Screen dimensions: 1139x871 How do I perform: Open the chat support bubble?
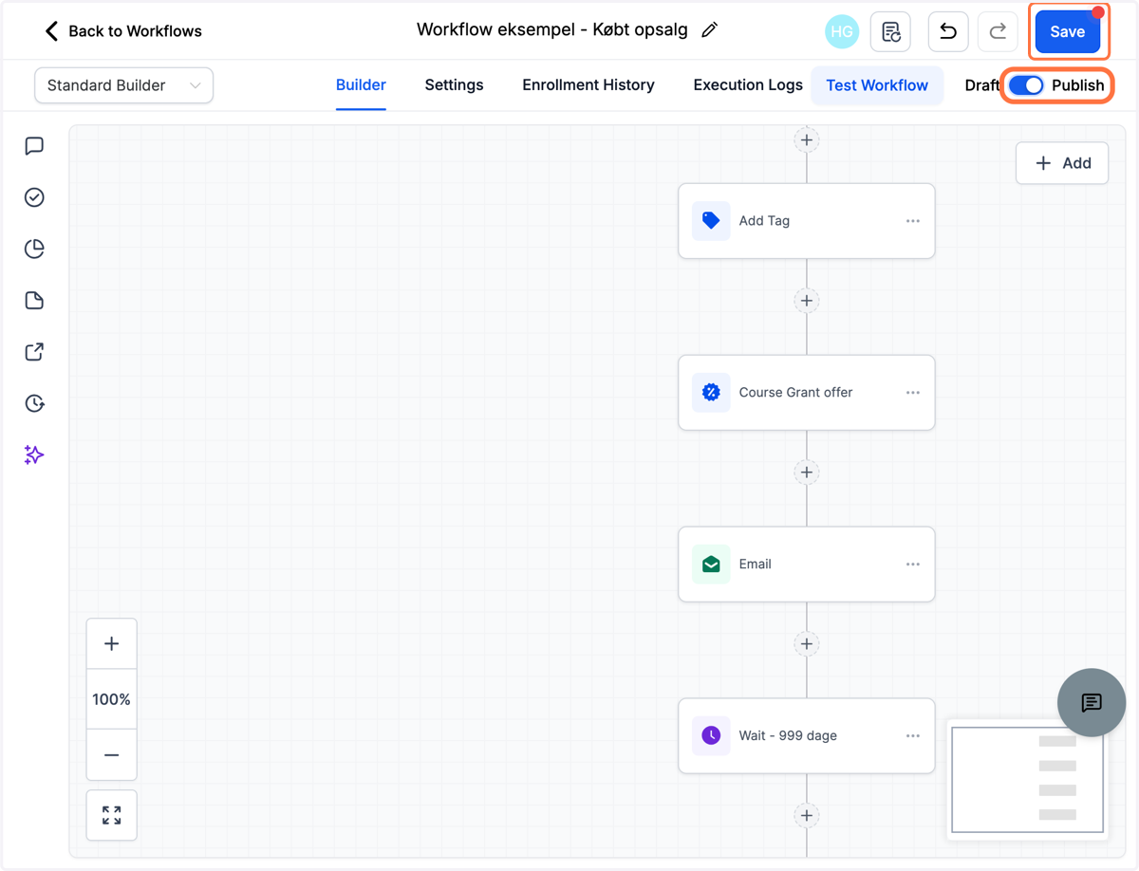[x=1092, y=702]
